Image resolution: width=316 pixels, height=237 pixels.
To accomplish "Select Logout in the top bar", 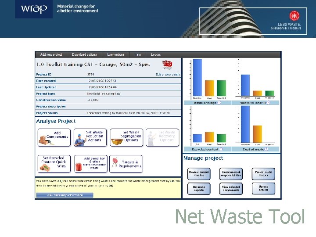I will click(156, 54).
